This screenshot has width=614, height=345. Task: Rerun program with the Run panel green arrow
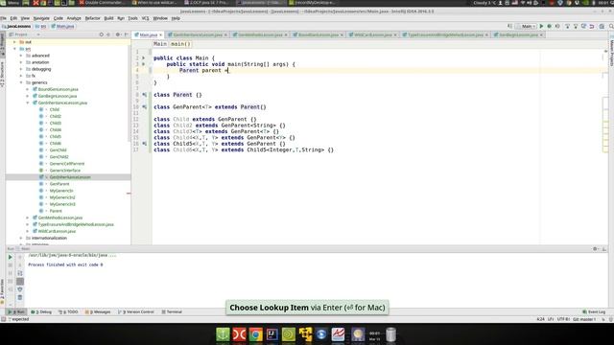point(11,257)
